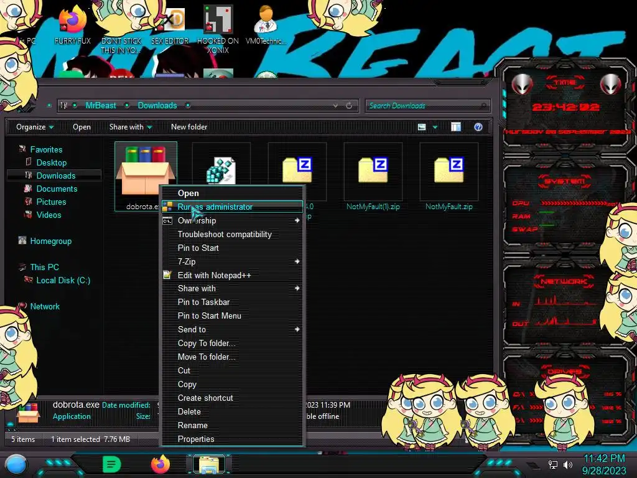637x478 pixels.
Task: Open the address bar history dropdown
Action: (x=335, y=106)
